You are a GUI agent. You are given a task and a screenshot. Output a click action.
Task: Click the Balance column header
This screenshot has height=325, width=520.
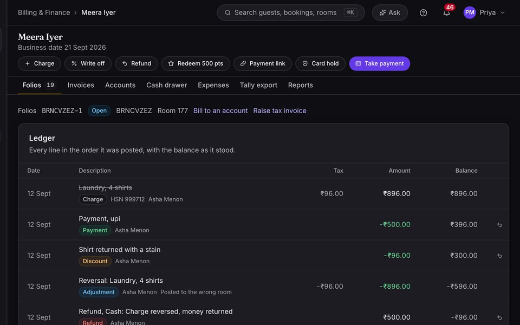pos(466,171)
